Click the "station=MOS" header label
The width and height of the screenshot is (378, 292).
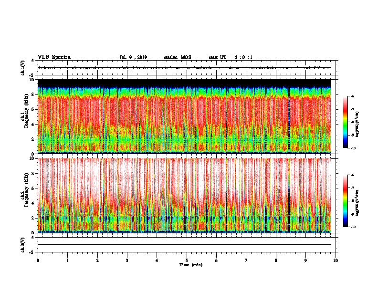pos(178,57)
